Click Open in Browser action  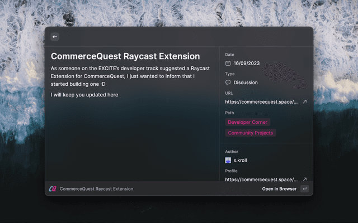(x=279, y=189)
